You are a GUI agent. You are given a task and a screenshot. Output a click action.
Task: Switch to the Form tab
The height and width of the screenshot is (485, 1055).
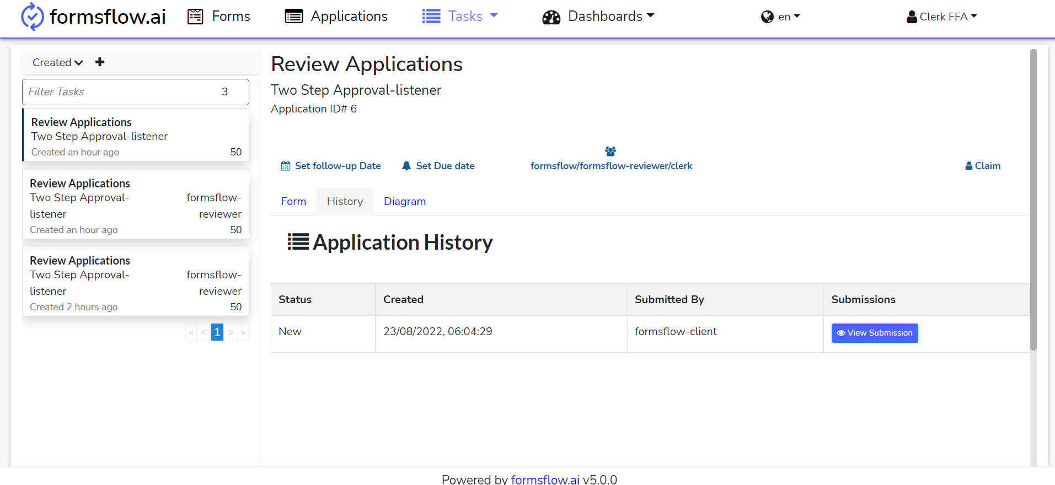293,202
